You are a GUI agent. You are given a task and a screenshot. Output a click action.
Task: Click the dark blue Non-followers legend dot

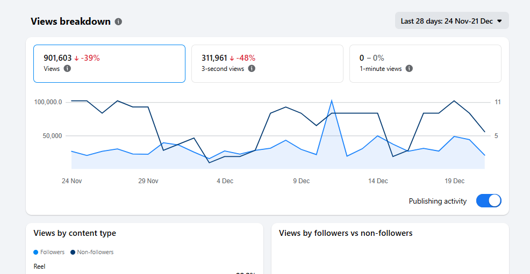(73, 252)
